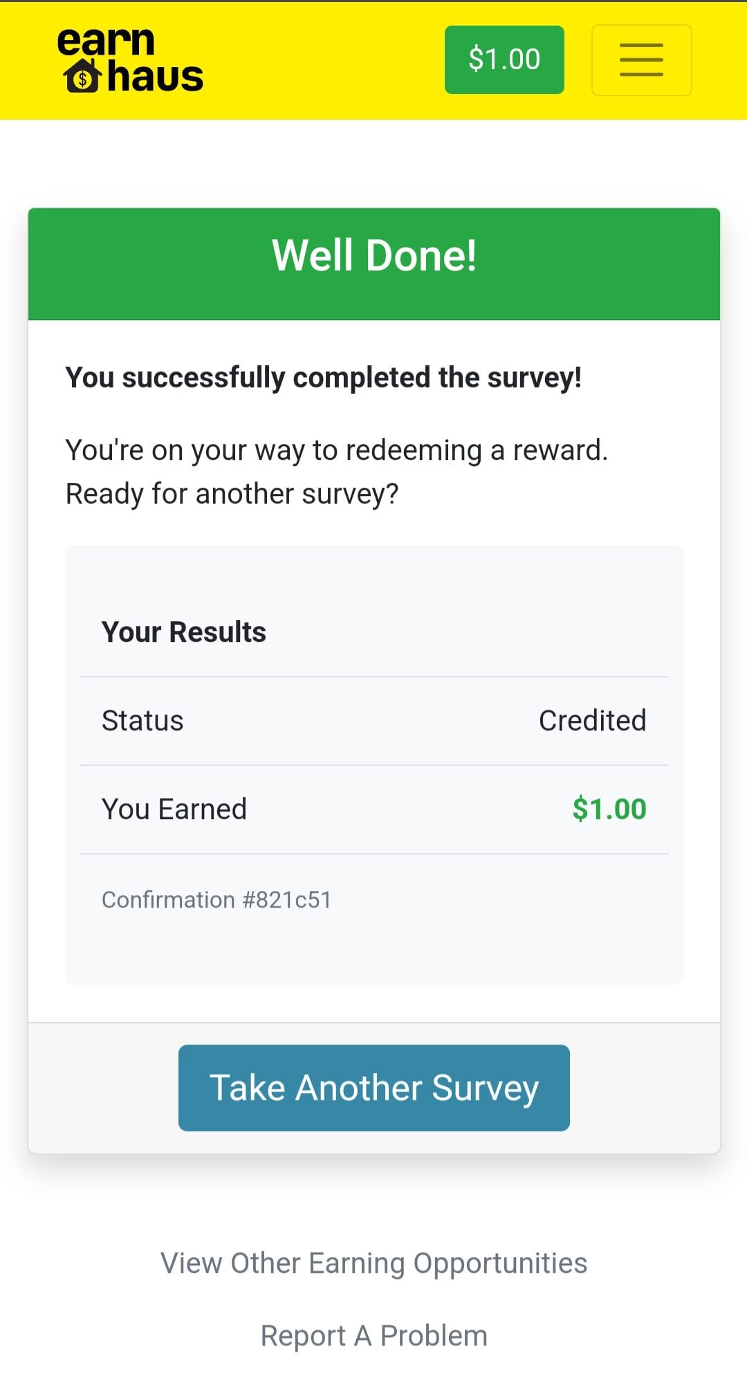The image size is (747, 1378).
Task: Click the "earn" word in the logo
Action: tap(105, 42)
